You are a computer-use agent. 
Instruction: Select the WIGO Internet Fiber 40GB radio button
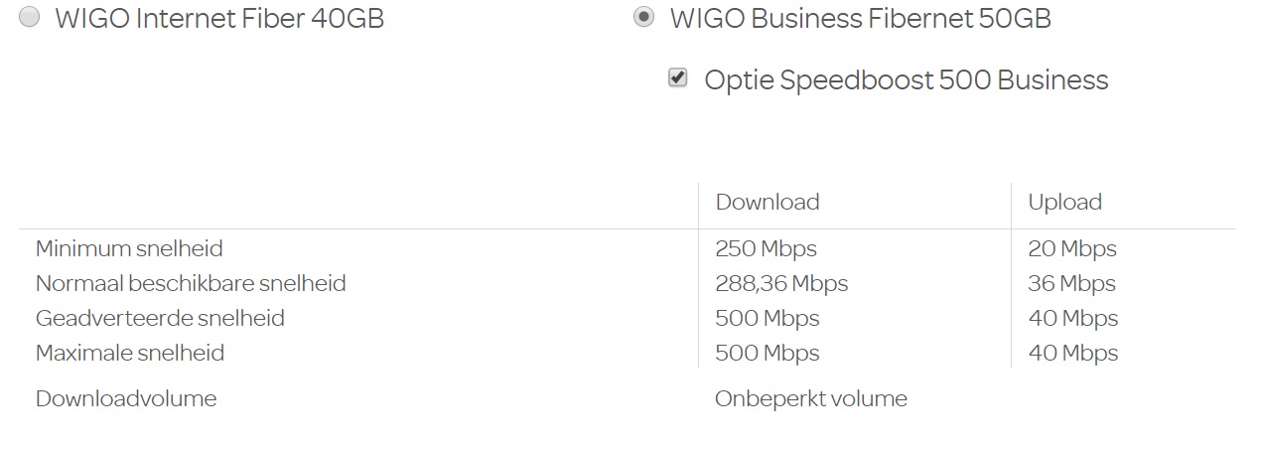click(x=30, y=17)
